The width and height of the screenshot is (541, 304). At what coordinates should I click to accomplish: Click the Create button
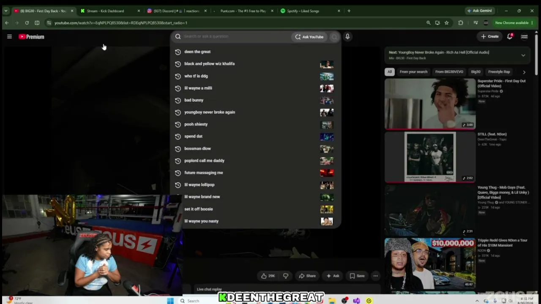[x=490, y=37]
